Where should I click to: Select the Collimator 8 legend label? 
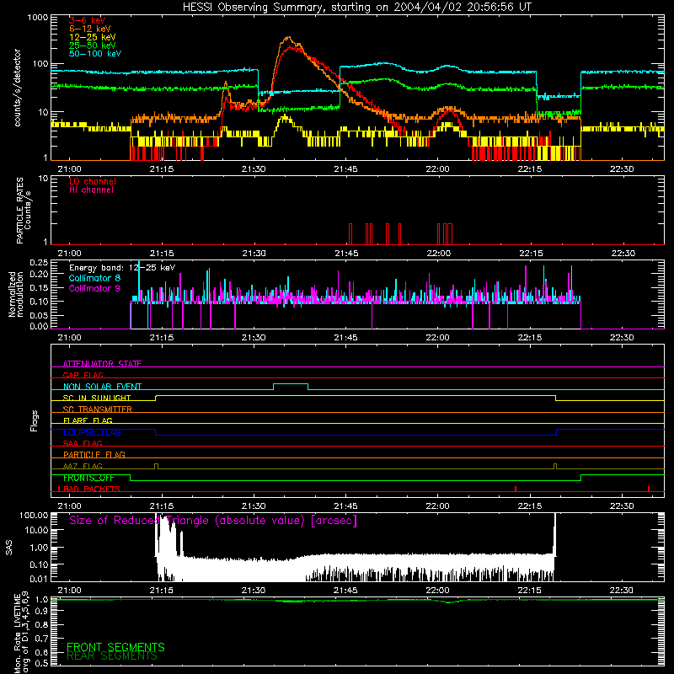click(94, 278)
